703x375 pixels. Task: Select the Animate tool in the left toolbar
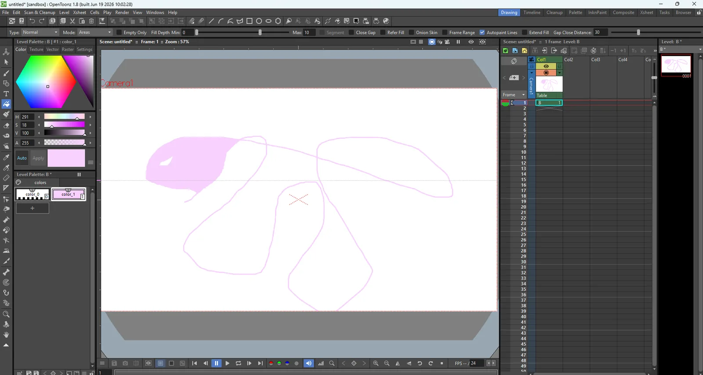[6, 52]
